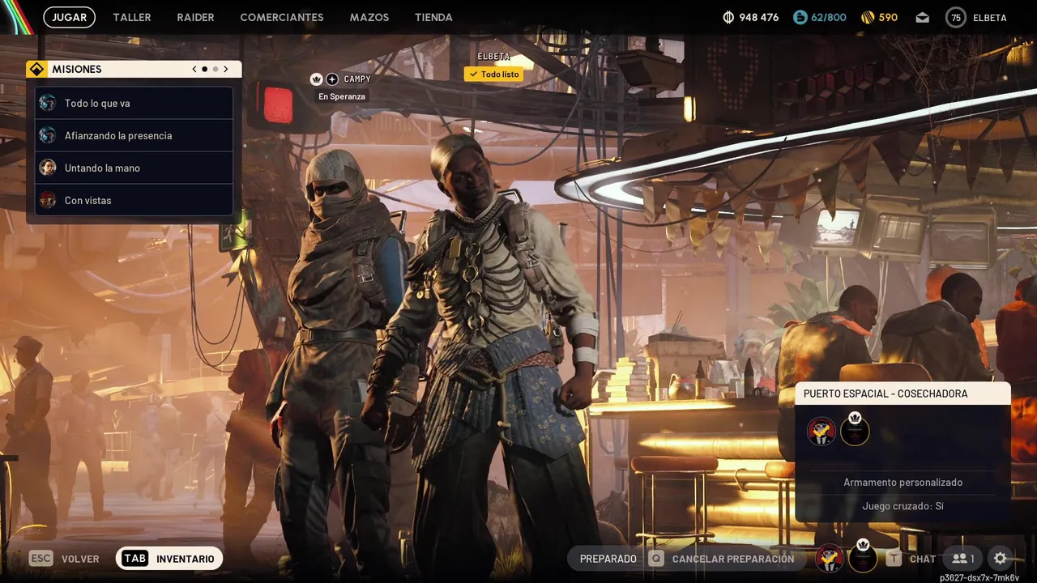This screenshot has width=1037, height=583.
Task: Click the yellow Misiones diamond icon
Action: point(36,69)
